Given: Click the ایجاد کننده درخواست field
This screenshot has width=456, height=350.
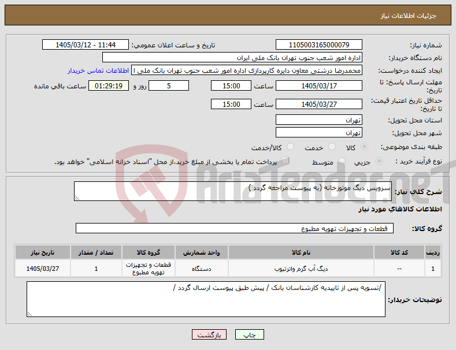Looking at the screenshot, I should coord(247,70).
